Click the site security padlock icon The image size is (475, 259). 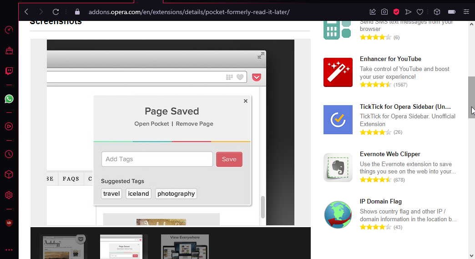coord(77,12)
